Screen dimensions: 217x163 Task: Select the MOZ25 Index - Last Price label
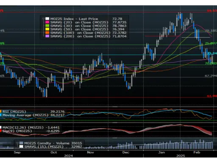(74, 19)
